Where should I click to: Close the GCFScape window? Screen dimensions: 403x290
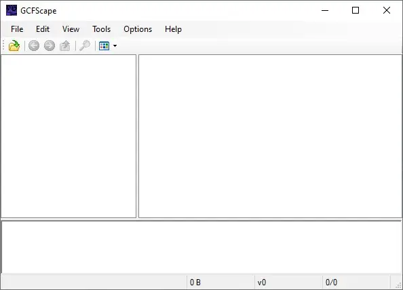(x=387, y=11)
